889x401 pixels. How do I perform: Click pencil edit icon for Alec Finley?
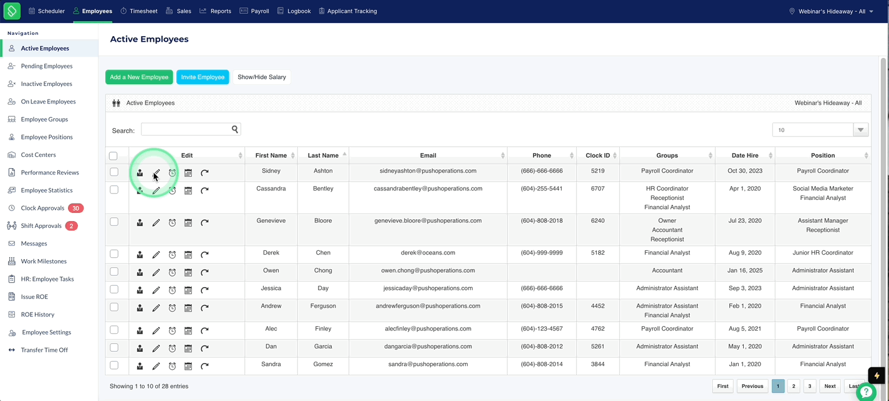pos(156,331)
